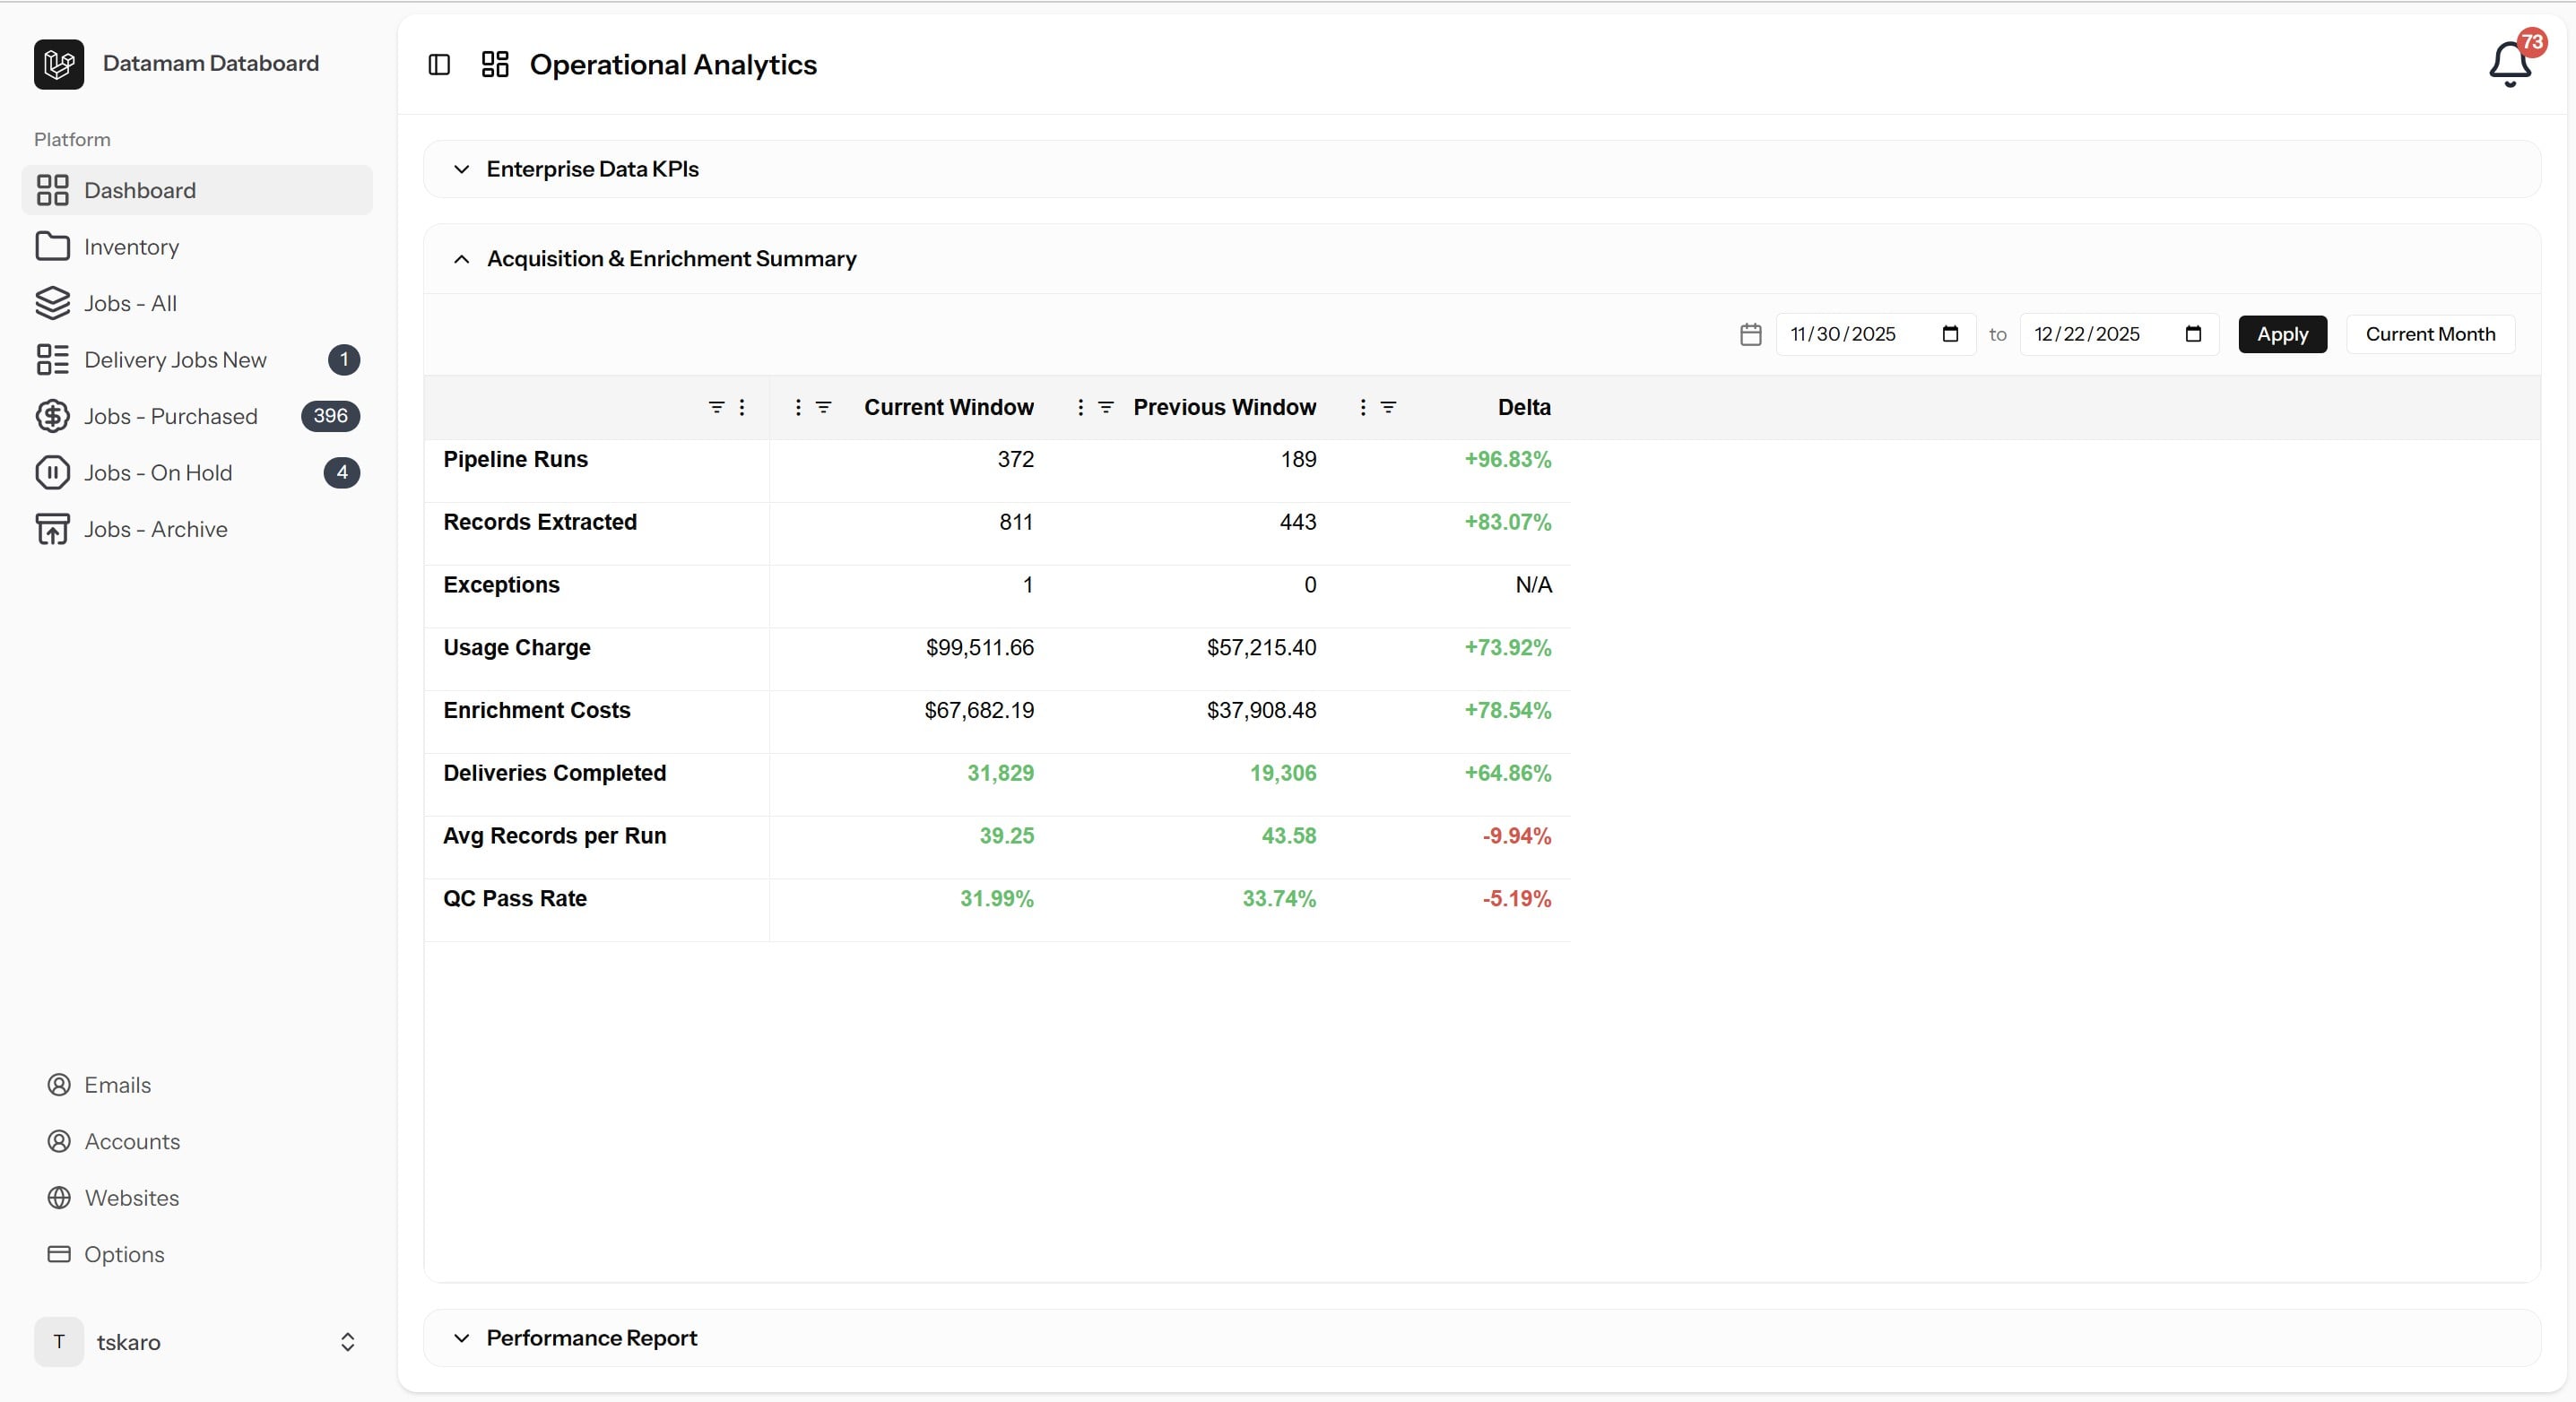Open Websites link
The width and height of the screenshot is (2576, 1402).
(131, 1198)
